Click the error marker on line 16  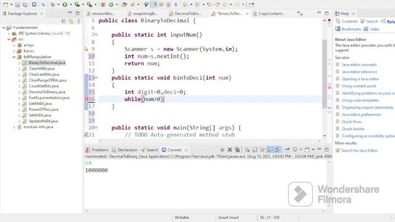click(86, 99)
